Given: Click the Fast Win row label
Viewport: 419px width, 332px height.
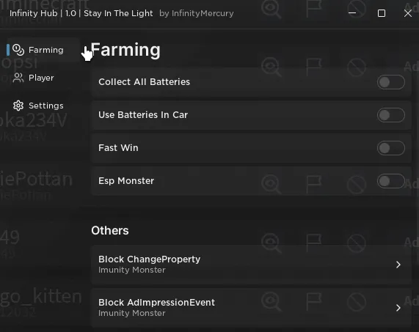Looking at the screenshot, I should pos(118,148).
